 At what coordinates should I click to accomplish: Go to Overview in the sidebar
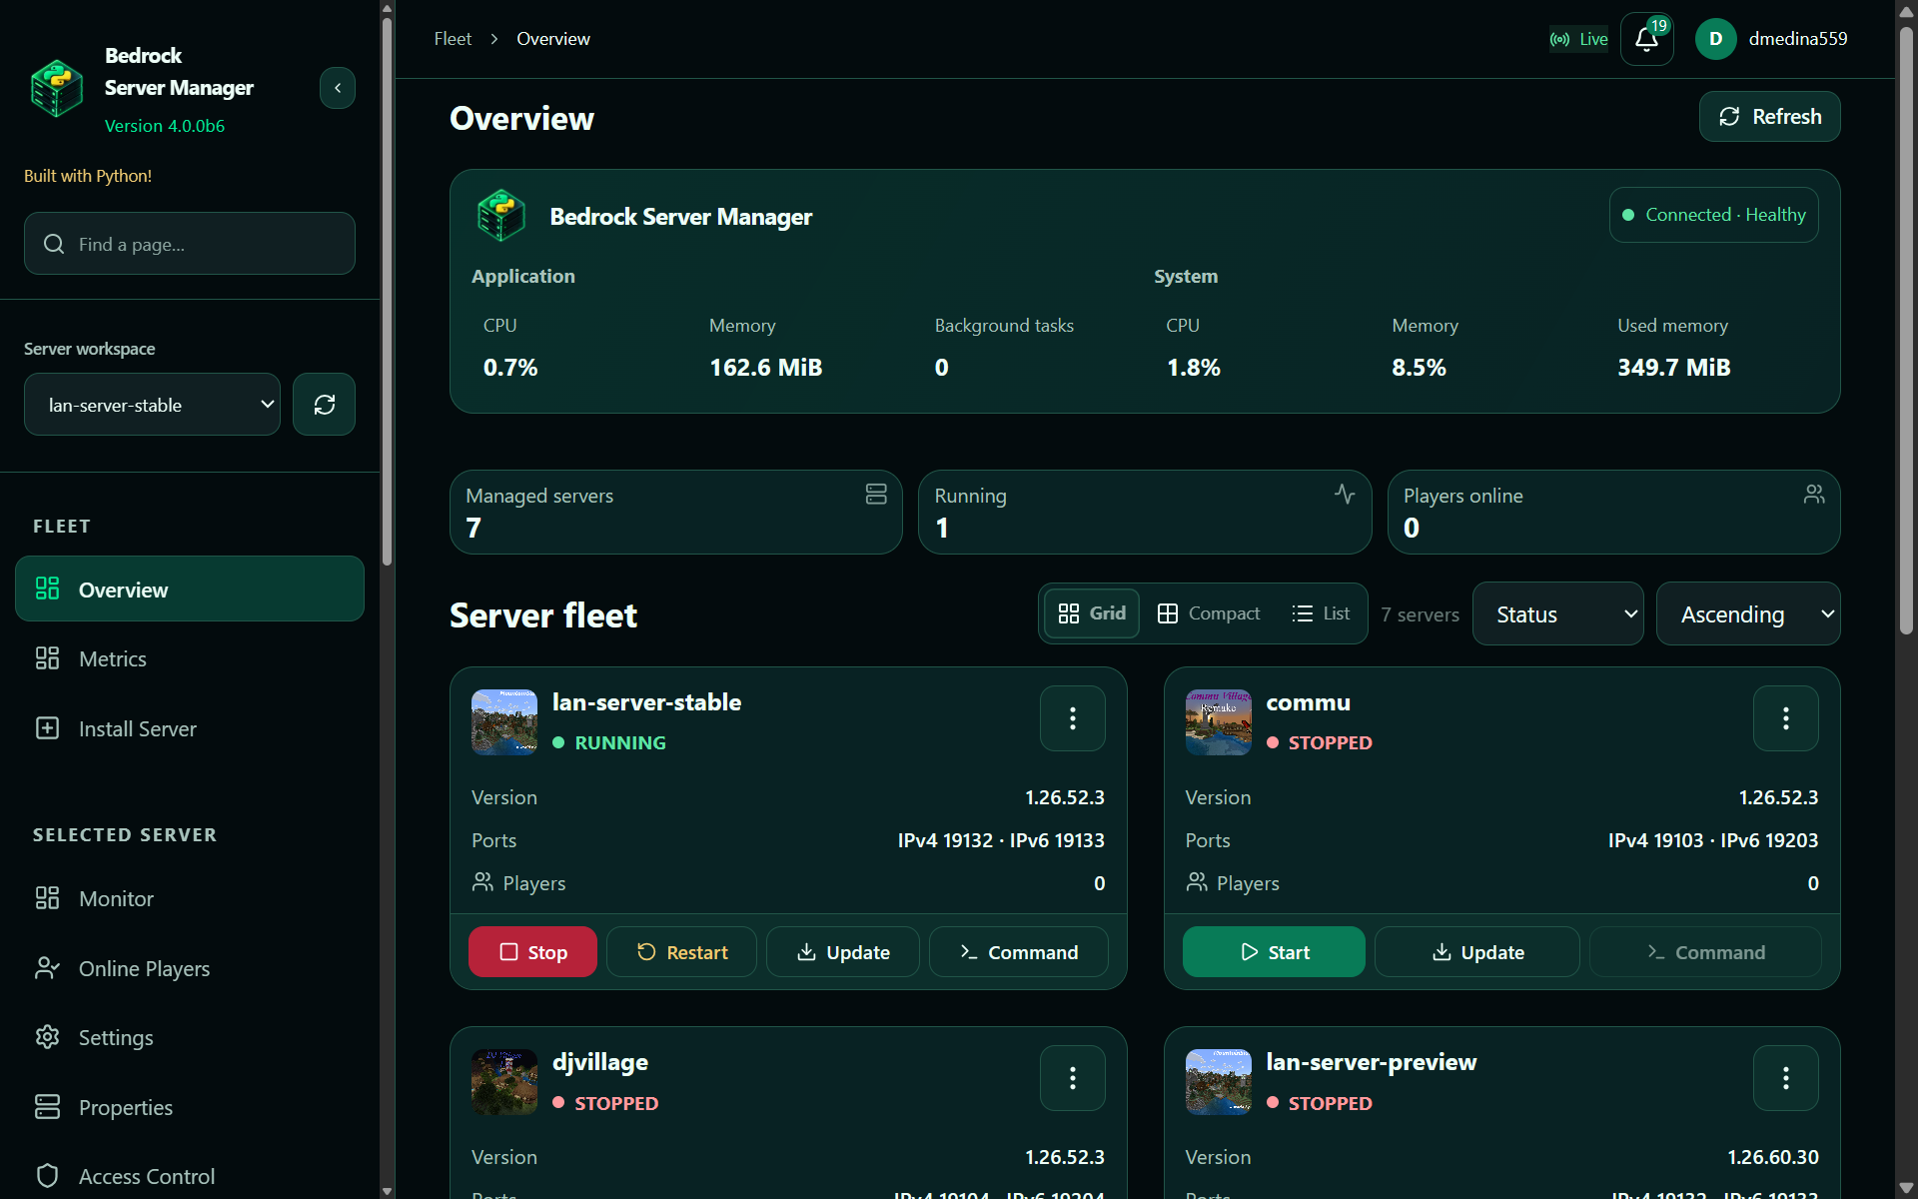pos(190,590)
